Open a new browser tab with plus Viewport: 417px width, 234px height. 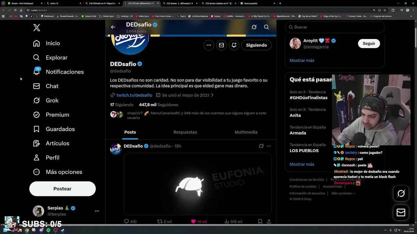(280, 3)
